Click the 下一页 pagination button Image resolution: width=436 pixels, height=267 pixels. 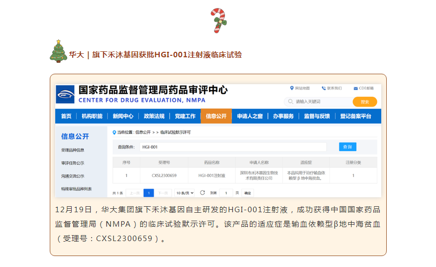click(x=163, y=193)
